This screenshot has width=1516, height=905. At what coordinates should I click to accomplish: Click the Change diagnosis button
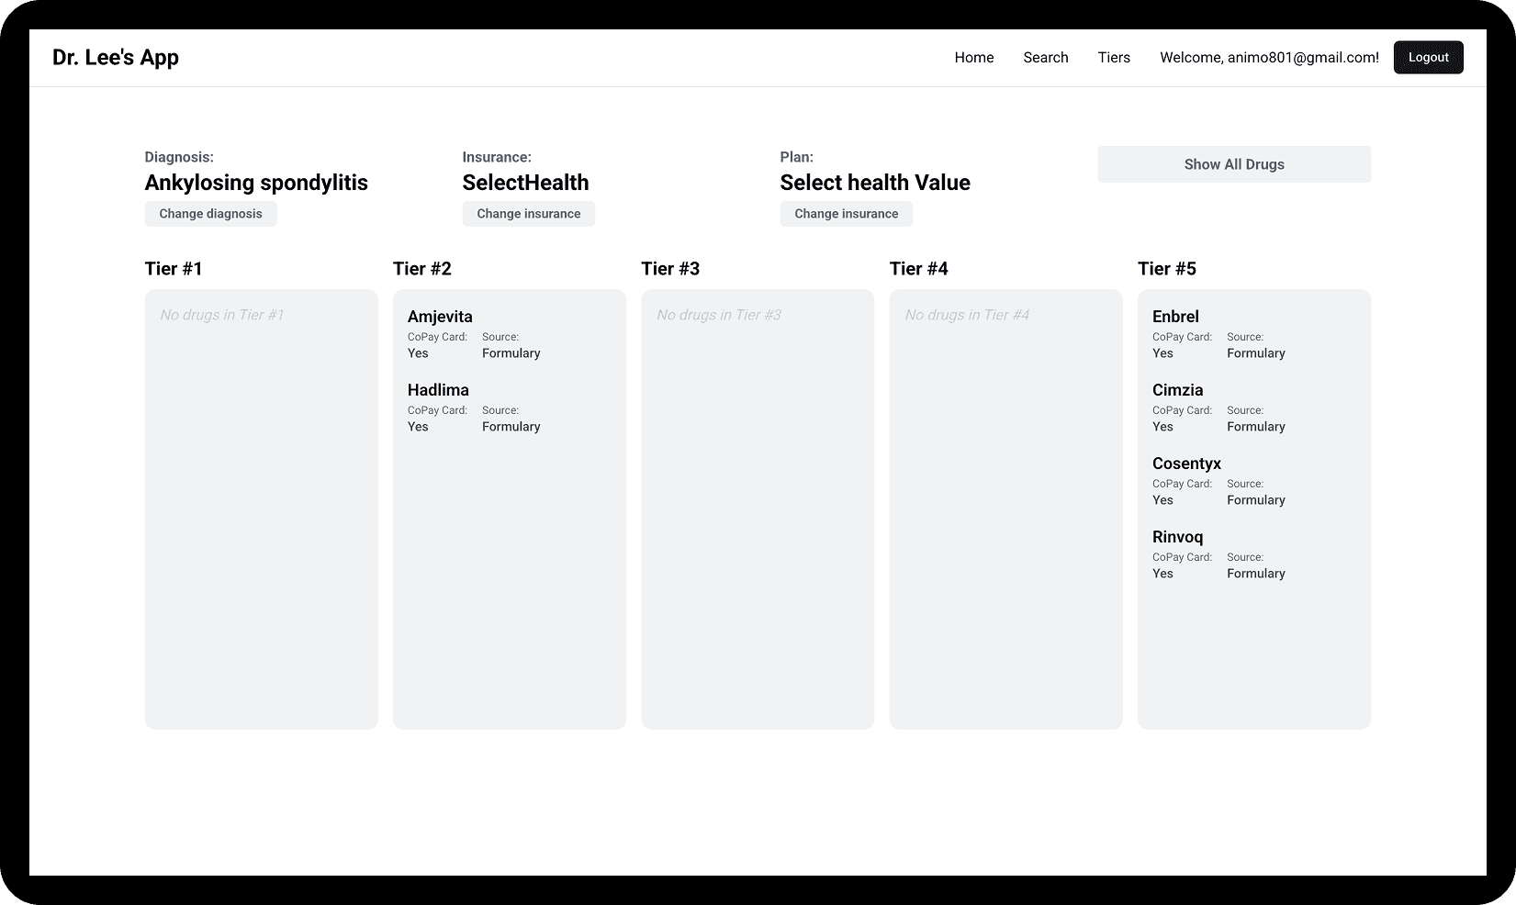pyautogui.click(x=210, y=214)
